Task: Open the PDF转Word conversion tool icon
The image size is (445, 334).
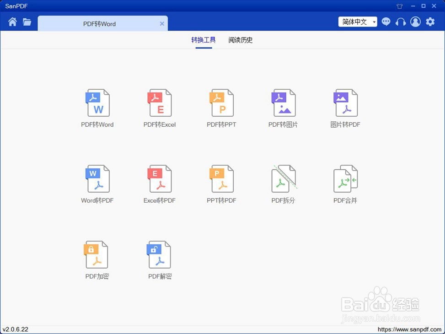Action: [97, 103]
